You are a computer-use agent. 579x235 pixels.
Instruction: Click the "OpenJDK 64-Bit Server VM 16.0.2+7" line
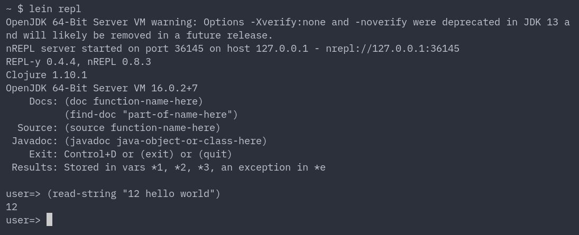[102, 88]
